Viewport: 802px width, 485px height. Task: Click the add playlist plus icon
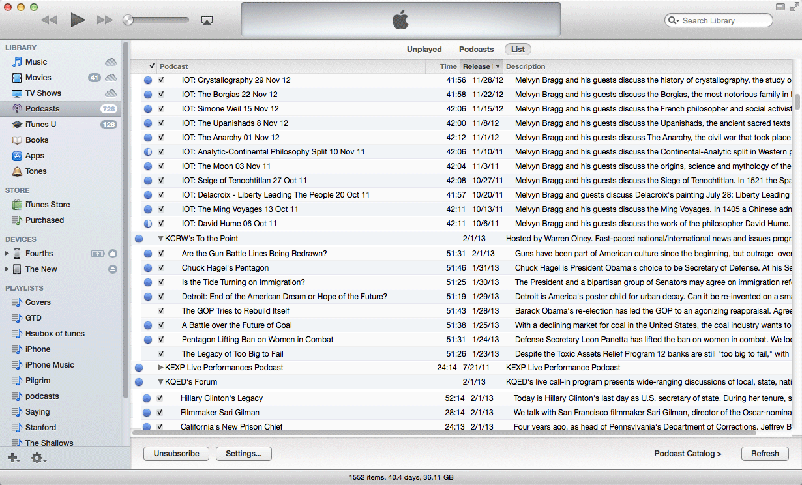(x=13, y=458)
